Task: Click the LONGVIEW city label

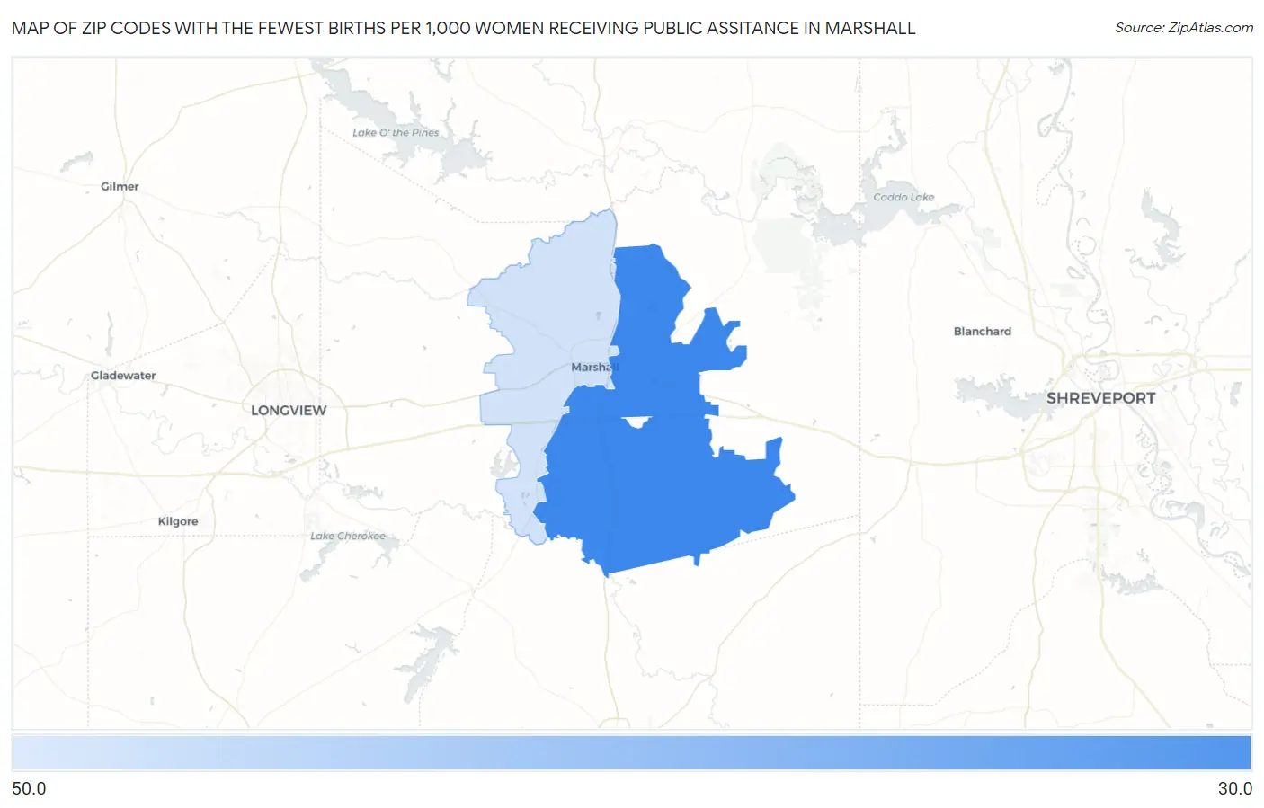Action: pos(289,410)
